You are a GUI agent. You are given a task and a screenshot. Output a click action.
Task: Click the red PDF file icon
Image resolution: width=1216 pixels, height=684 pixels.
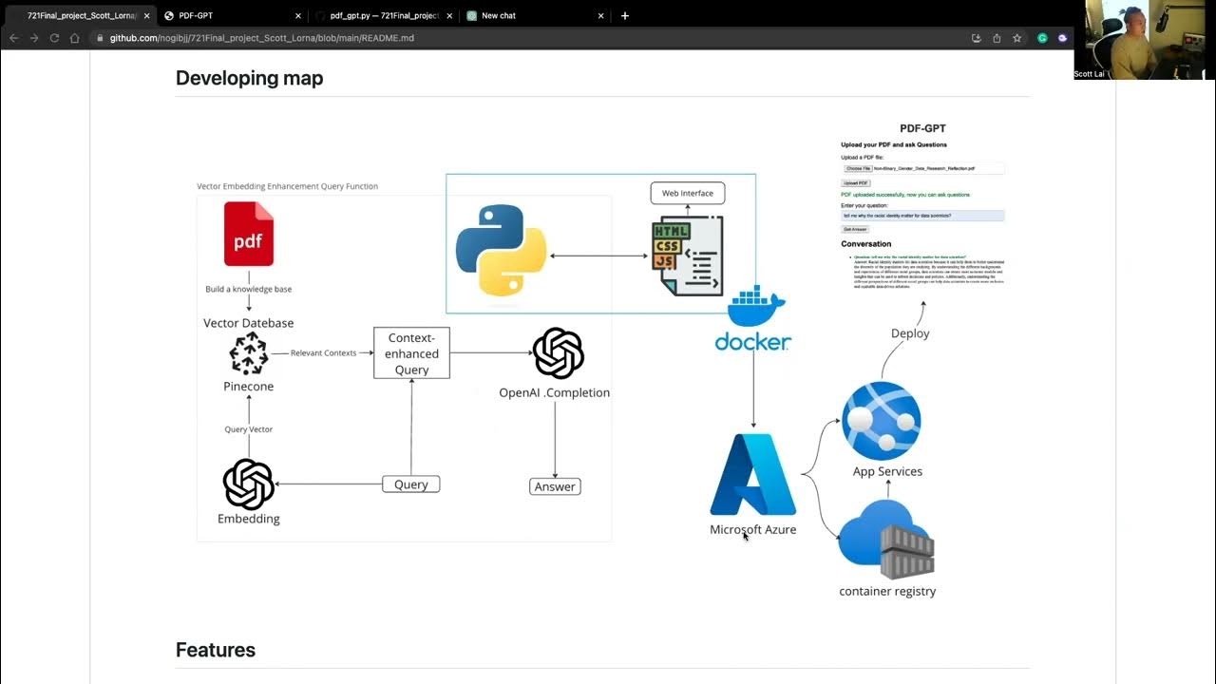point(249,234)
